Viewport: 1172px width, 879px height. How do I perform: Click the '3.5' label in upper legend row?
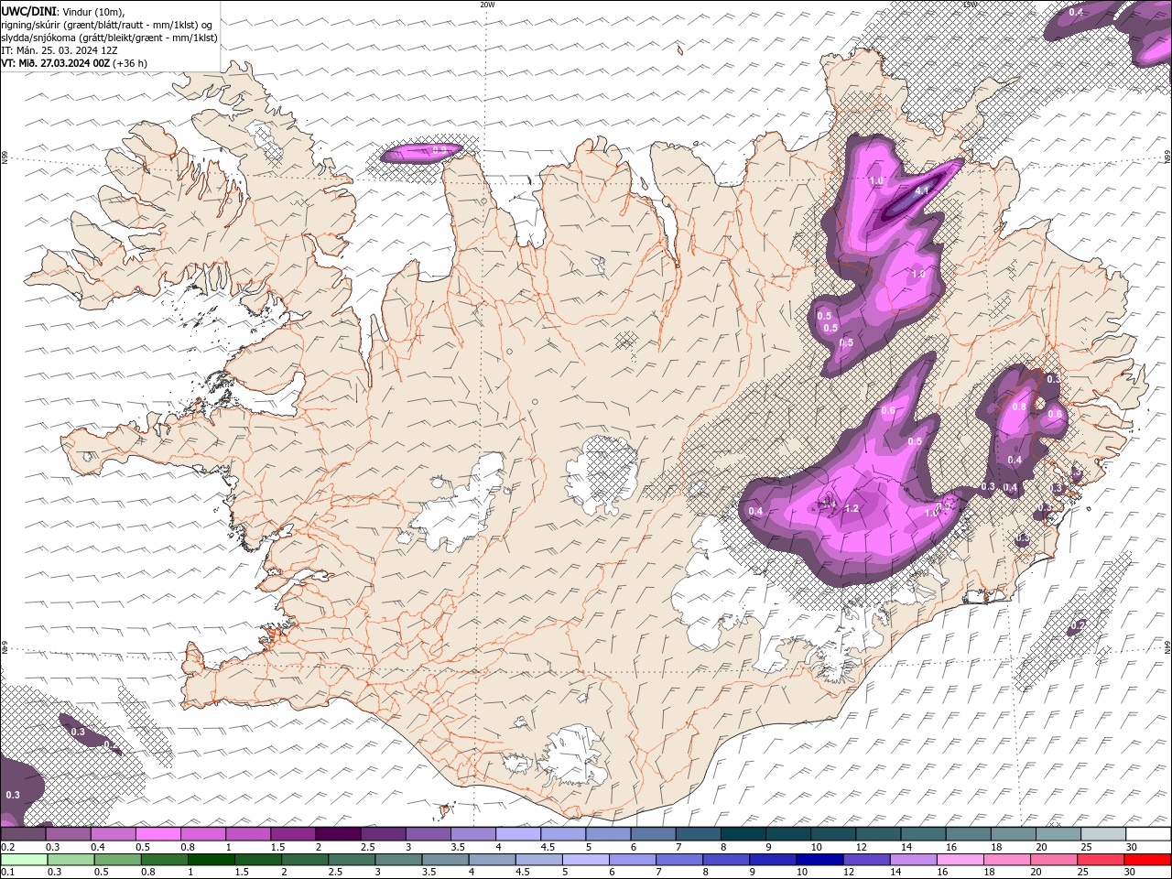tap(458, 847)
